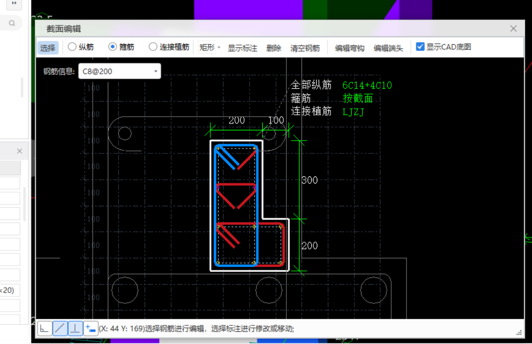This screenshot has width=532, height=344.
Task: Click 清空钢筋 button
Action: [x=304, y=48]
